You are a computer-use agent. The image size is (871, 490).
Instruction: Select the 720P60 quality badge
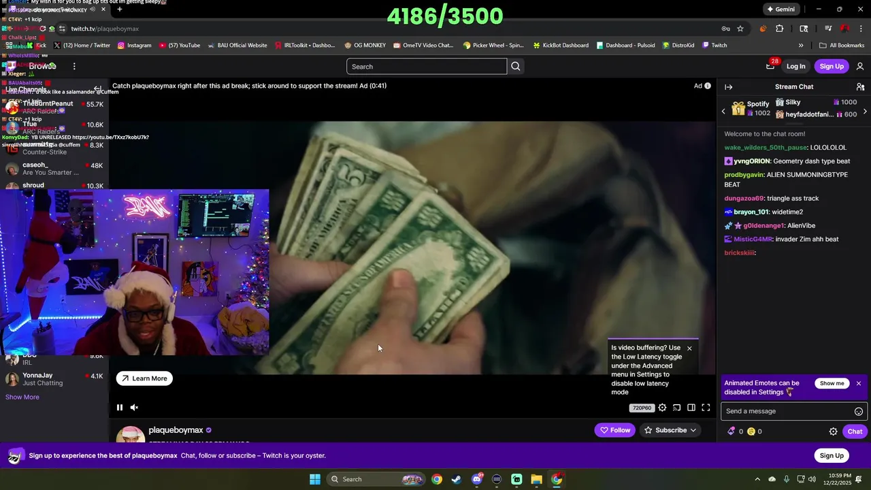[x=642, y=408]
